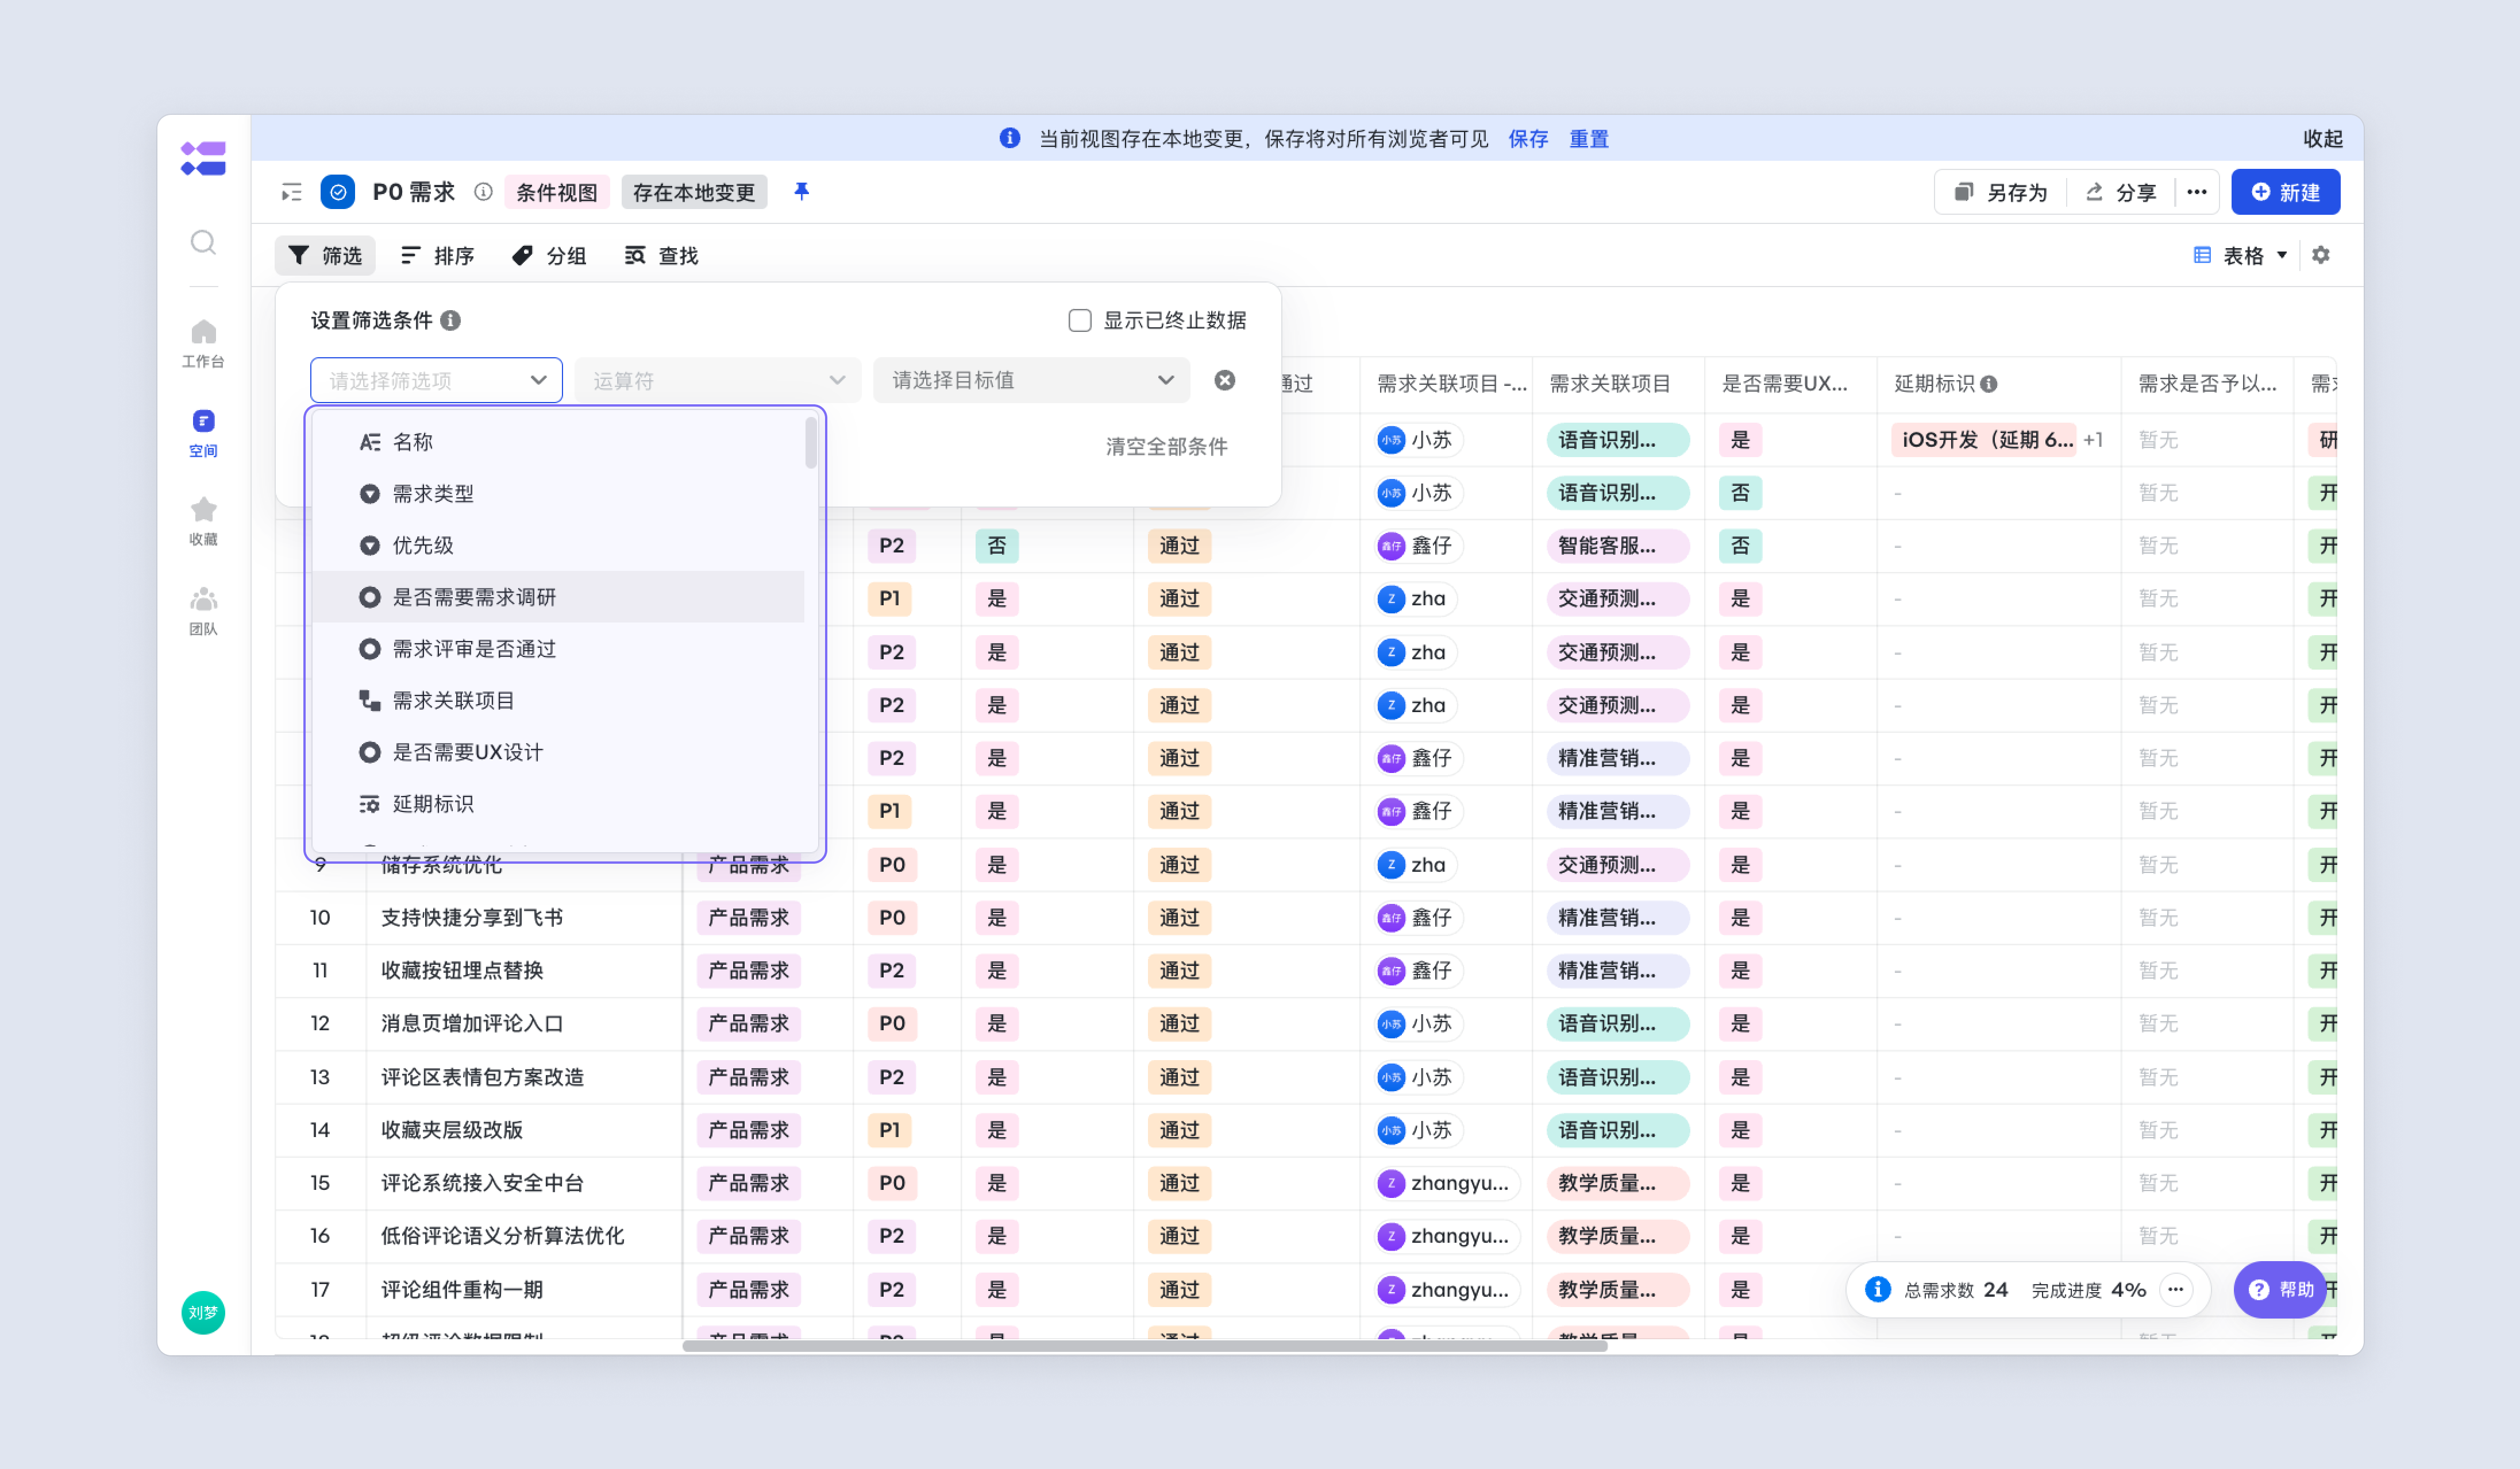Click zhangyu avatar in row 15

click(1390, 1183)
